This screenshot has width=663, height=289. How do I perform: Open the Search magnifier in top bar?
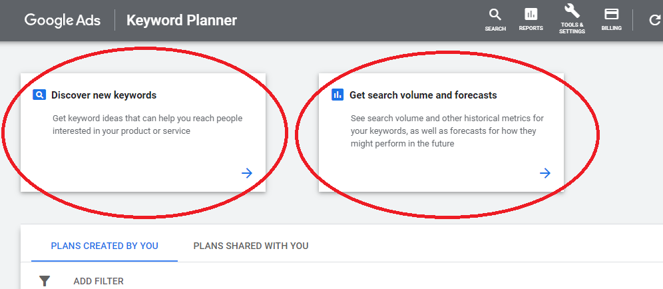(x=495, y=15)
